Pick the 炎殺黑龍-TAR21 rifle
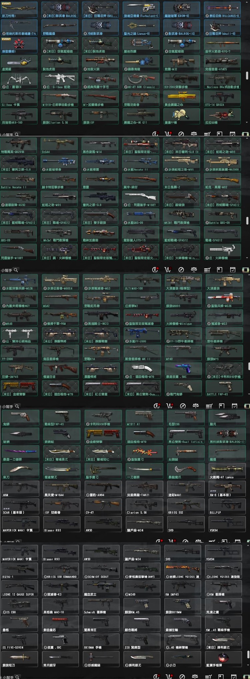 [144, 489]
